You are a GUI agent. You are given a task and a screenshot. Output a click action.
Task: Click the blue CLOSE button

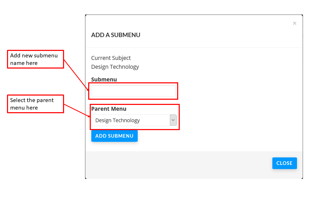(284, 163)
